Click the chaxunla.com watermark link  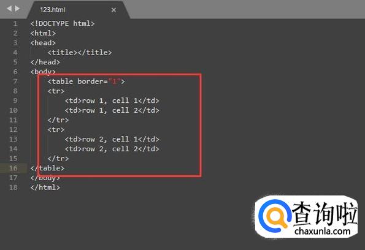point(322,231)
